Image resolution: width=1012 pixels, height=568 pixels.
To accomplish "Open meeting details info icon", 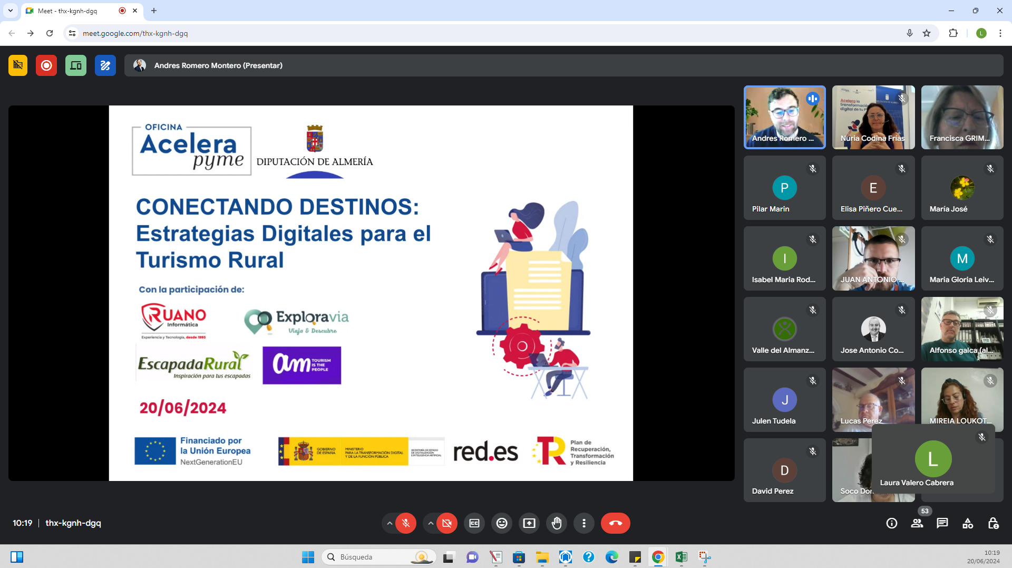I will [x=892, y=523].
